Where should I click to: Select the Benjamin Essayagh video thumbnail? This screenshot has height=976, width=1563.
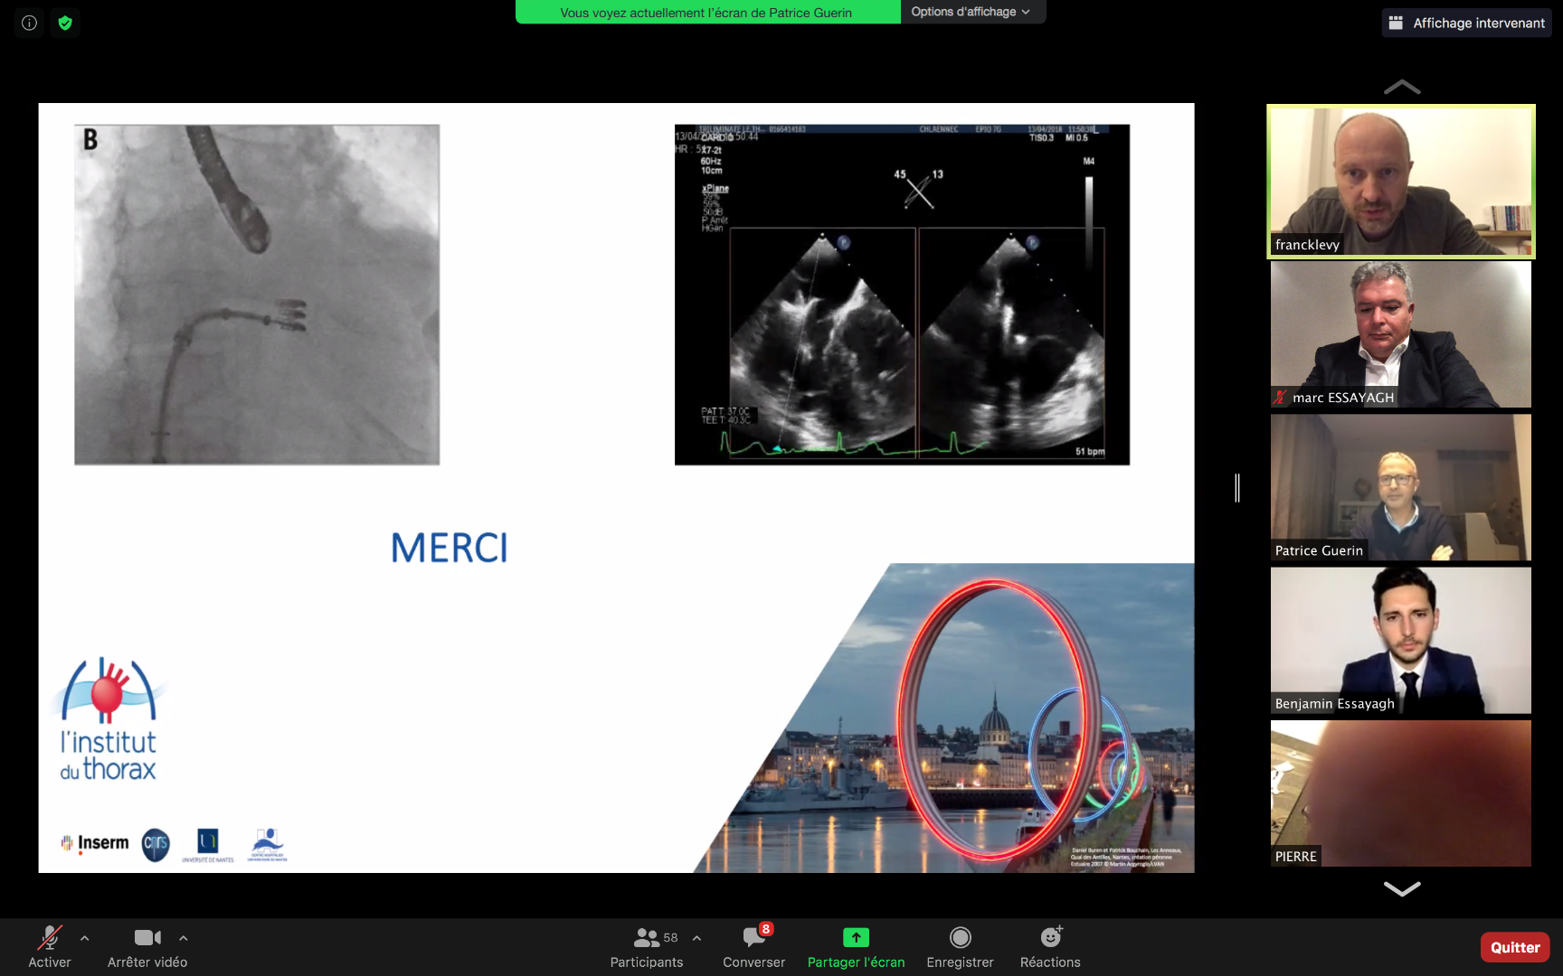(1400, 641)
